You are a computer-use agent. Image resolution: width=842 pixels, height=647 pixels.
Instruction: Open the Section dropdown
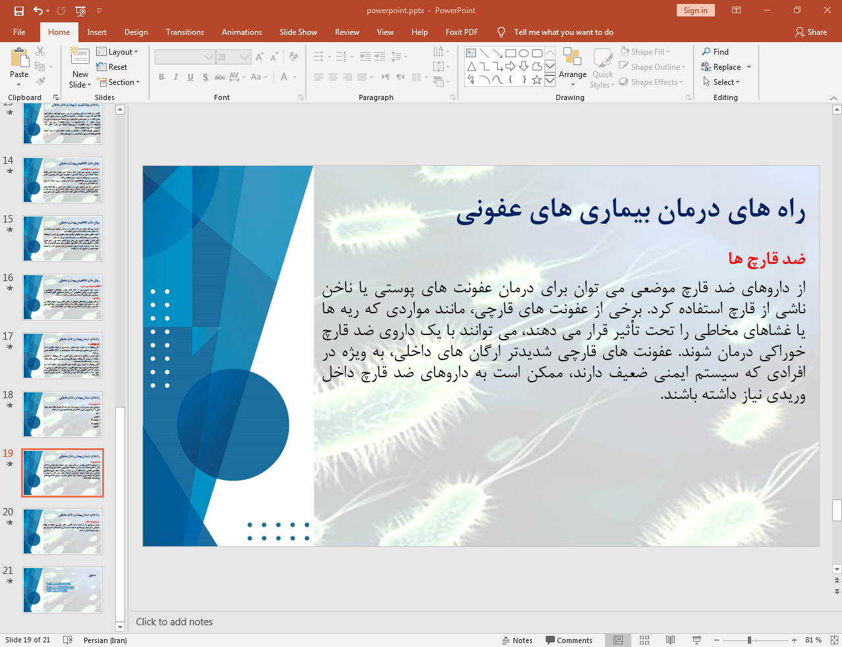coord(119,82)
